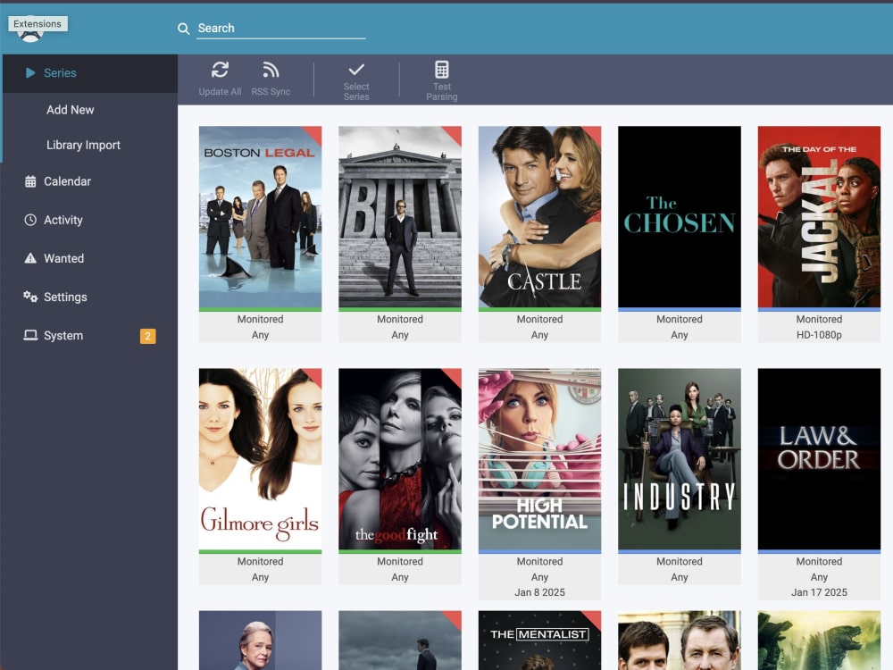The height and width of the screenshot is (670, 893).
Task: Open the Boston Legal poster
Action: tap(260, 216)
